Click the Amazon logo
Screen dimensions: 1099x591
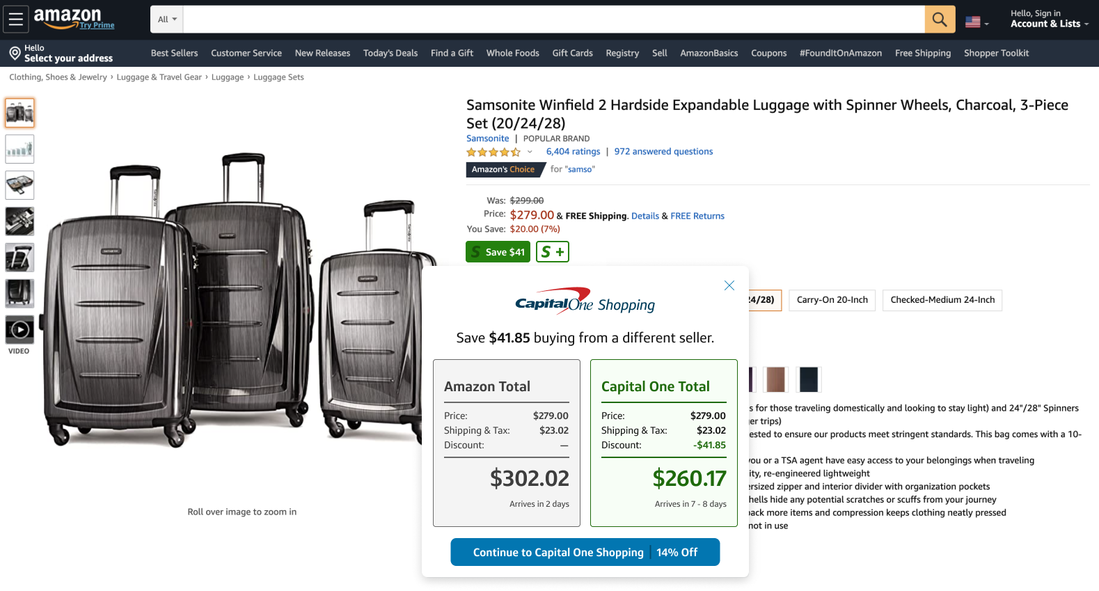pyautogui.click(x=68, y=18)
